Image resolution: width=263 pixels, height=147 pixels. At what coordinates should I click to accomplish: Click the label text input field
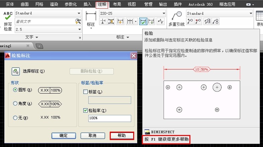(x=110, y=100)
